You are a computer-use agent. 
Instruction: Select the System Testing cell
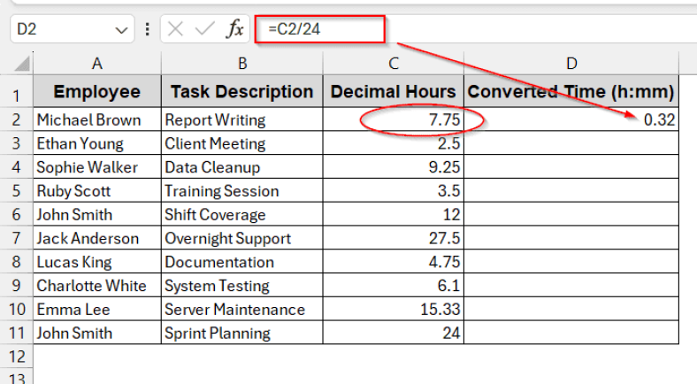click(x=242, y=285)
